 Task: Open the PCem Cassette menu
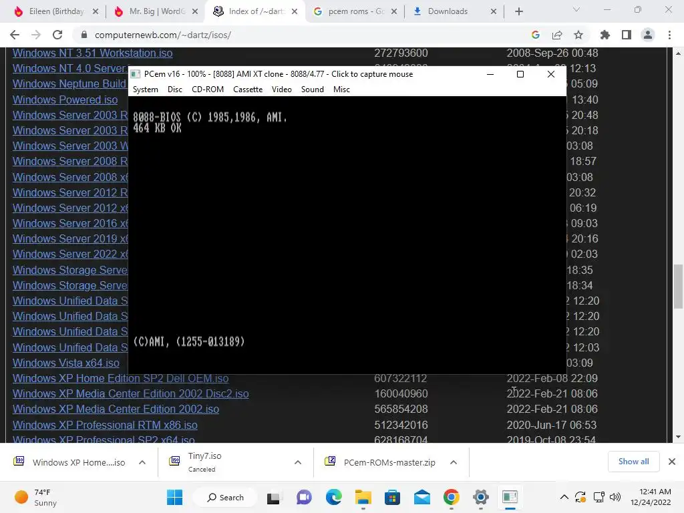tap(248, 90)
